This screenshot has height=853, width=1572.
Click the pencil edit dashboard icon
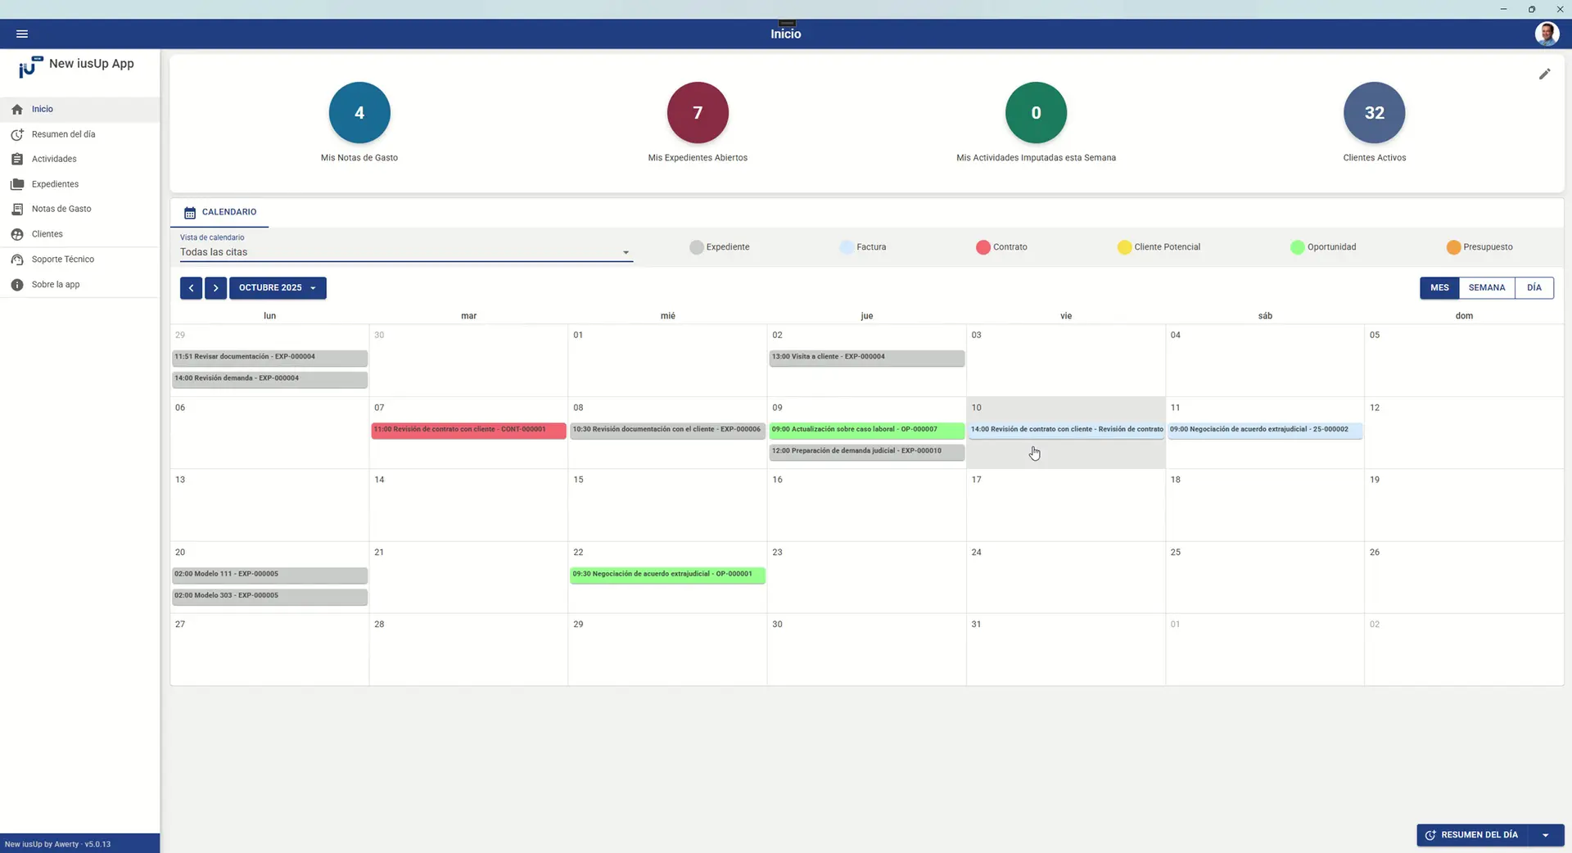[1544, 74]
